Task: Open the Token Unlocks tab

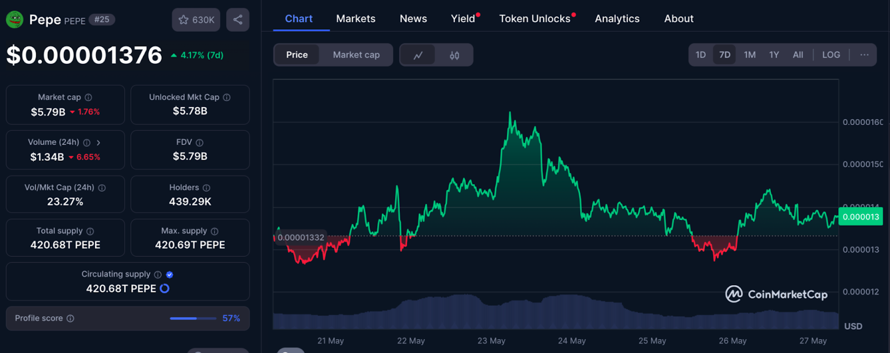Action: click(535, 18)
